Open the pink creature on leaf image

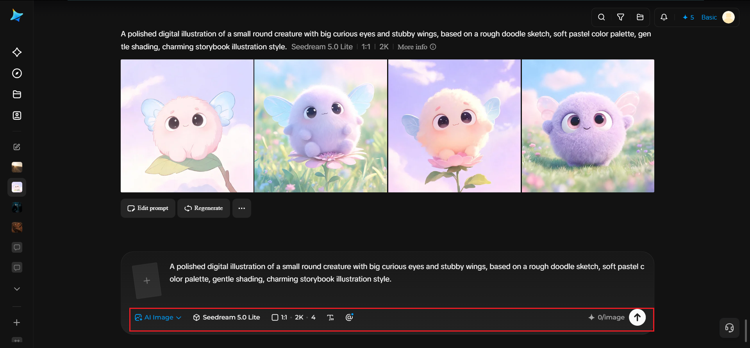tap(187, 126)
